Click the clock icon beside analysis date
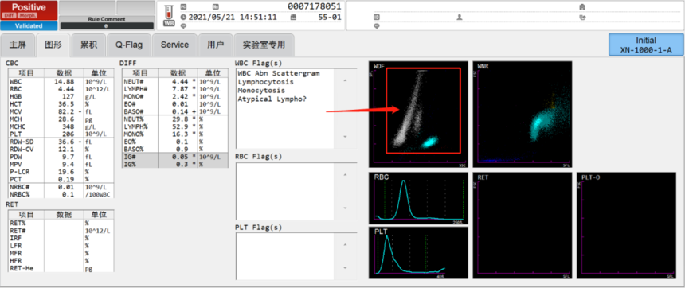Image resolution: width=685 pixels, height=288 pixels. tap(183, 18)
